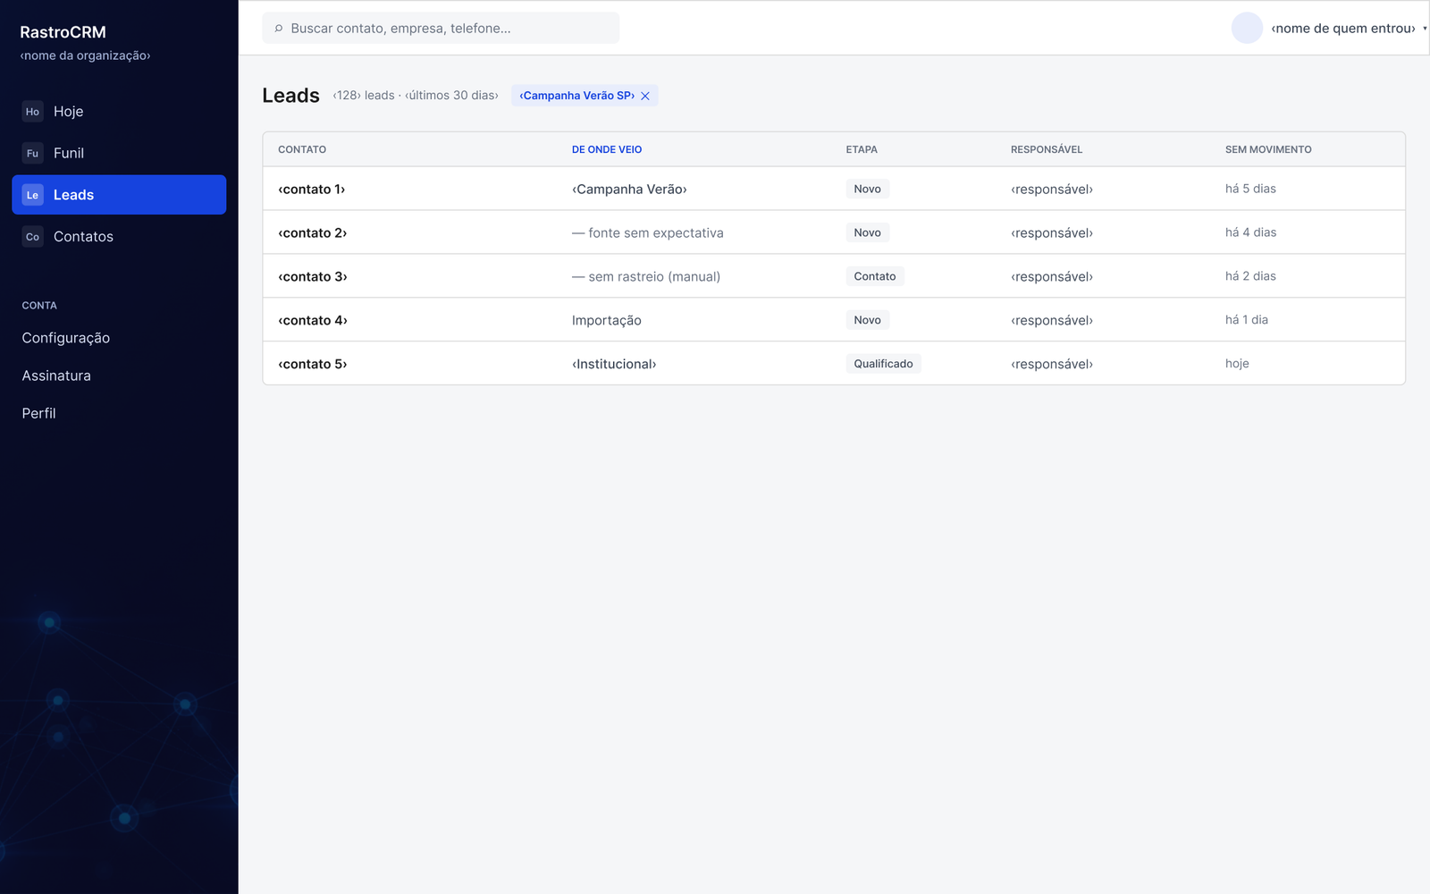Sort by the CONTATO column header
Image resolution: width=1430 pixels, height=894 pixels.
(x=302, y=149)
